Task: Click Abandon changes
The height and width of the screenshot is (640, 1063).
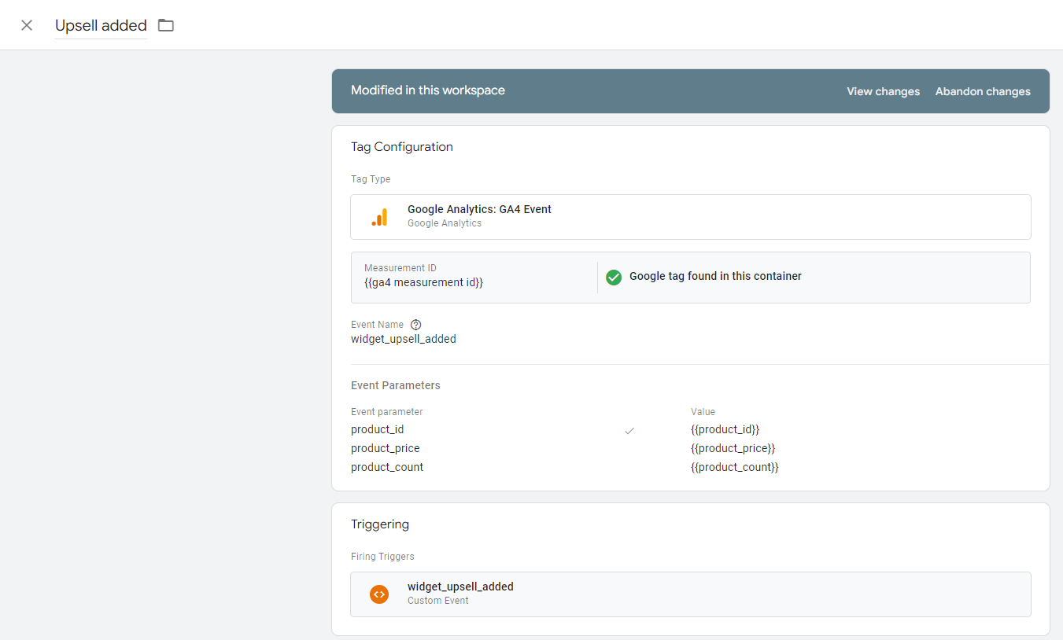Action: click(x=983, y=91)
